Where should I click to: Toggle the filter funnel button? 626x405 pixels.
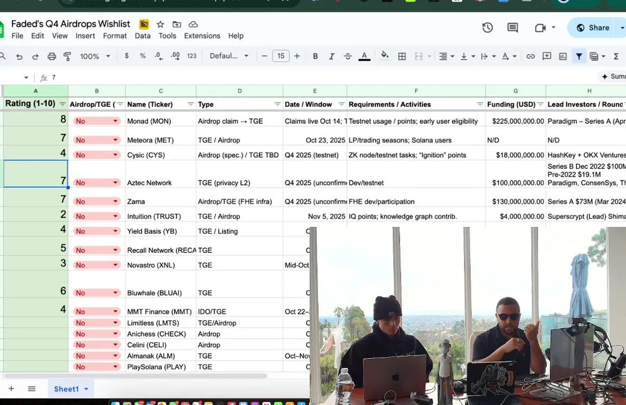579,56
